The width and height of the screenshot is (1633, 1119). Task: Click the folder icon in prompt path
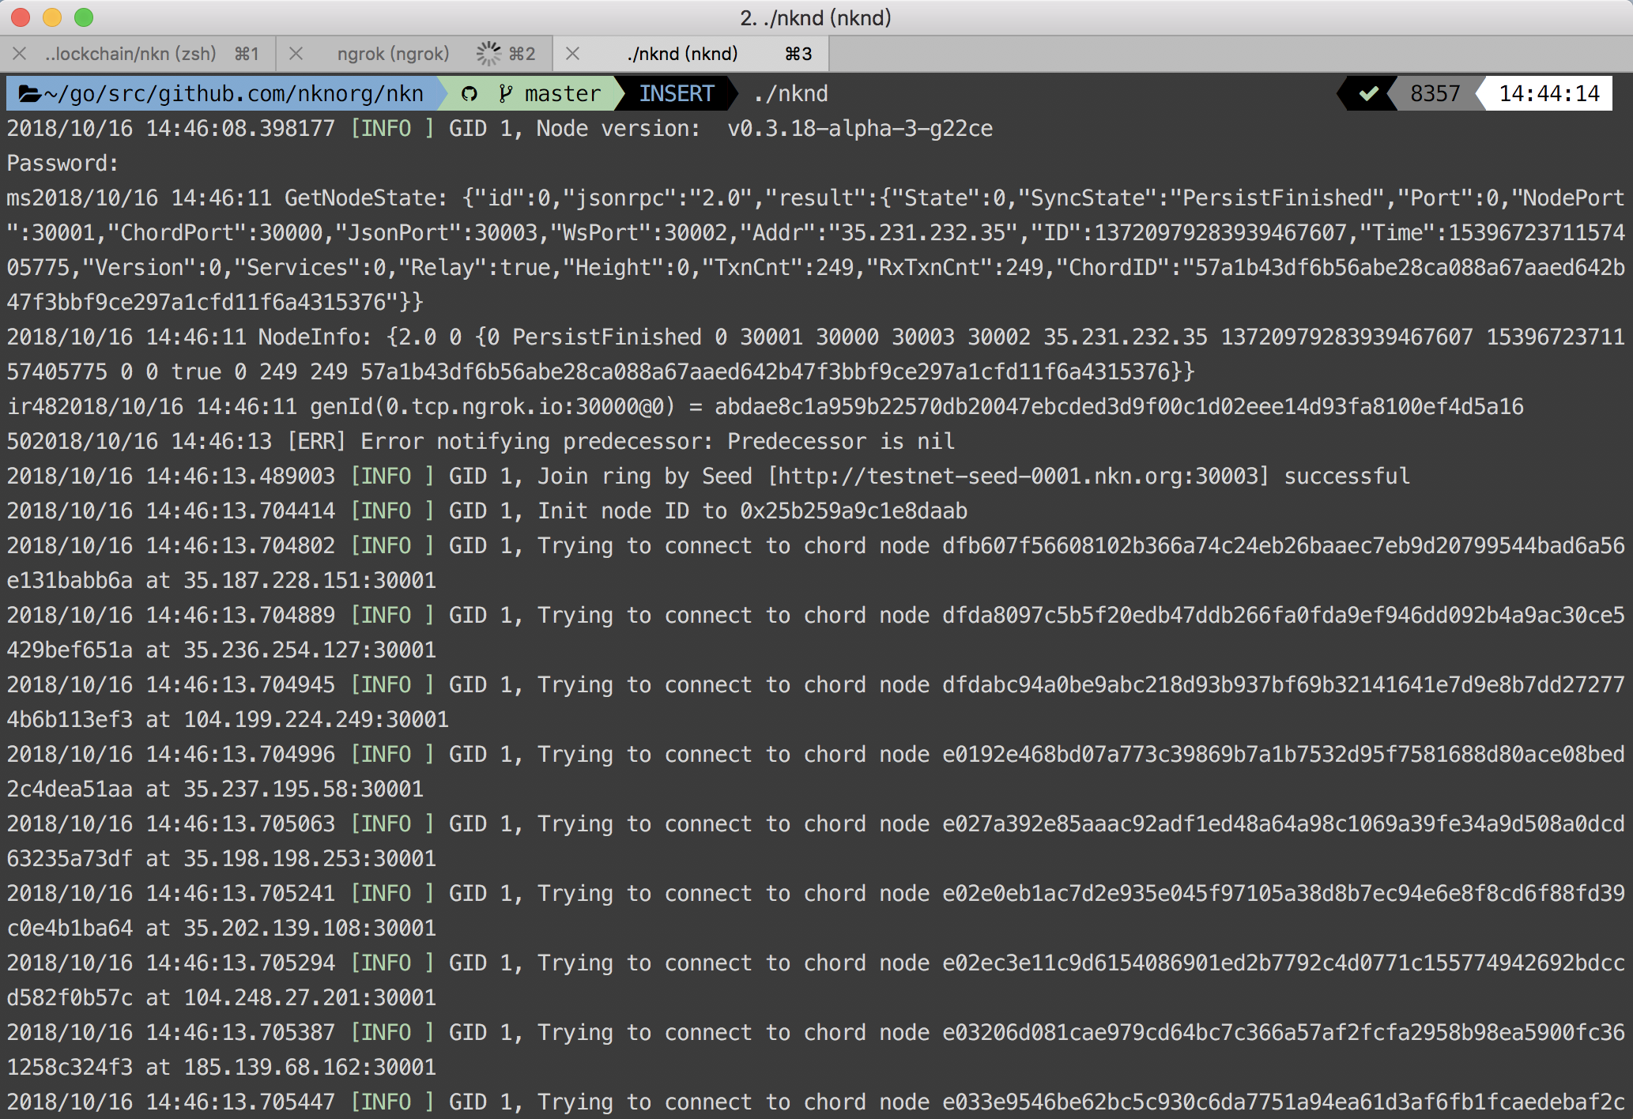pyautogui.click(x=29, y=94)
